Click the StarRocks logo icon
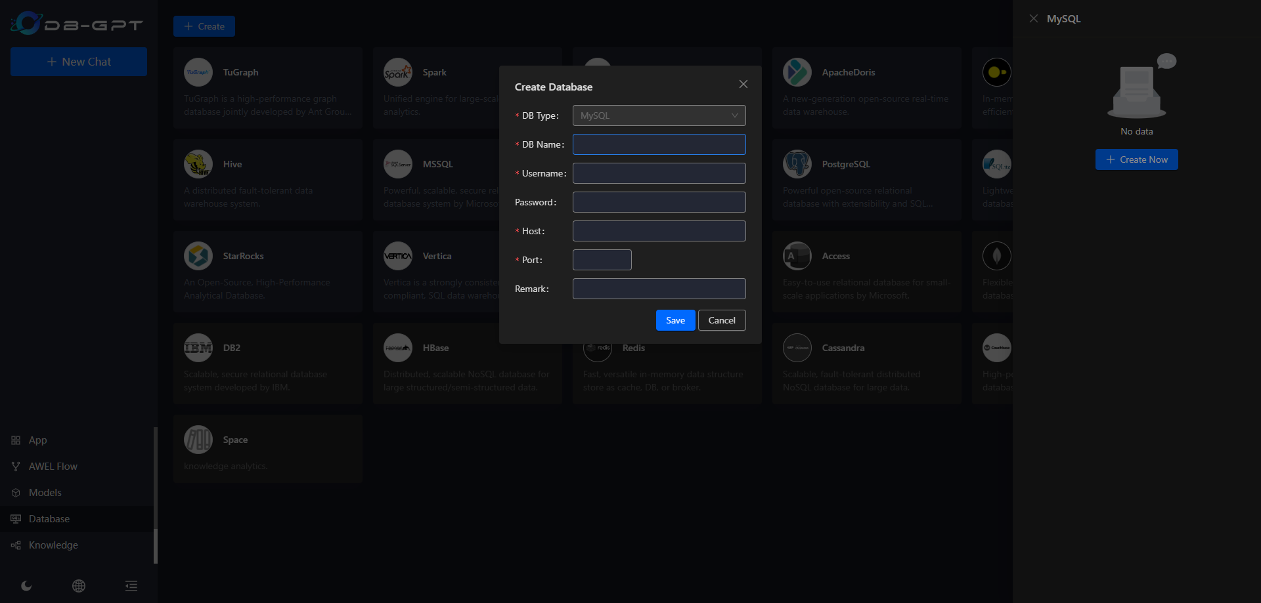Image resolution: width=1261 pixels, height=603 pixels. pyautogui.click(x=198, y=256)
